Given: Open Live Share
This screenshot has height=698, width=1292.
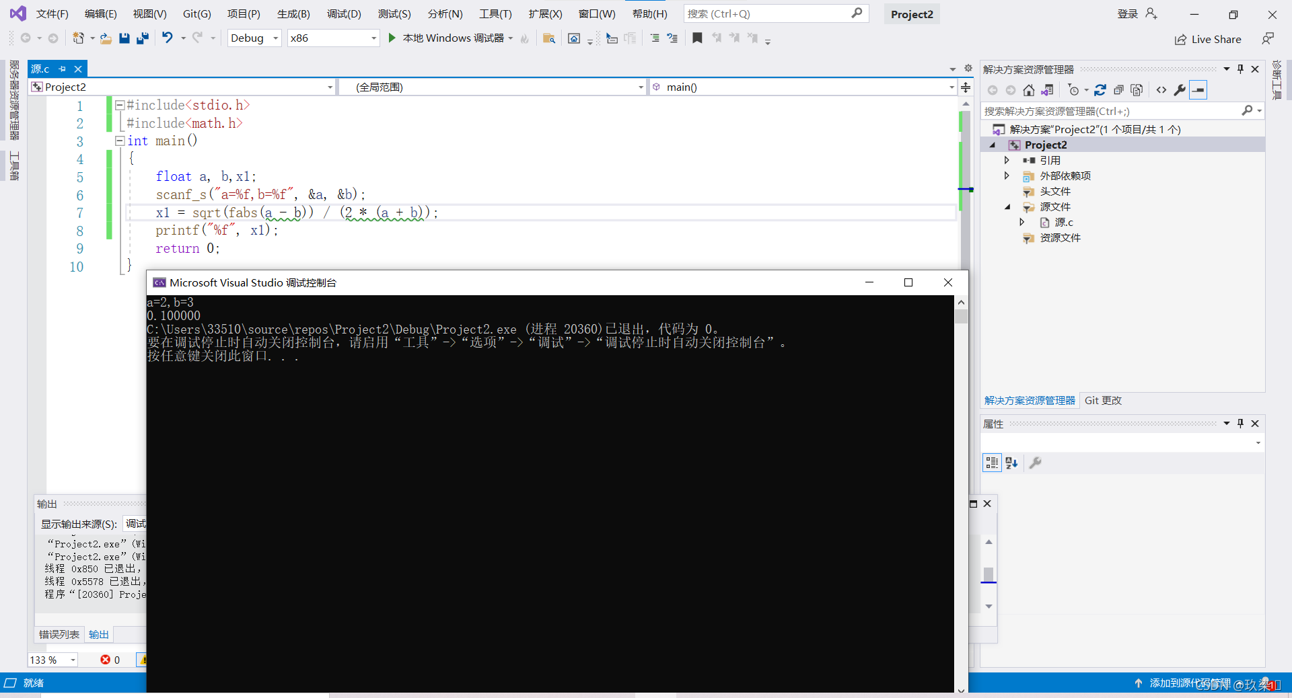Looking at the screenshot, I should (x=1208, y=39).
